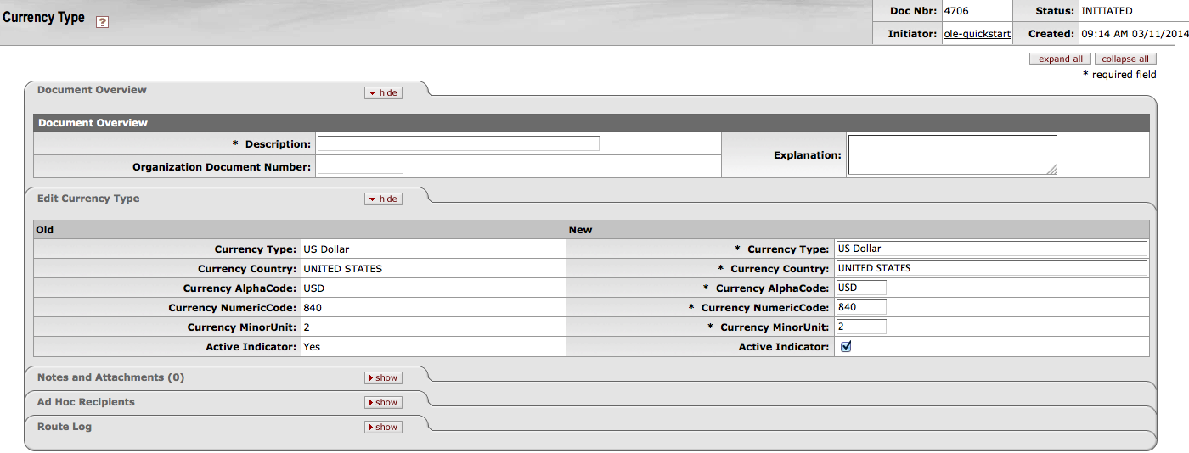
Task: Select the new Currency NumericCode field
Action: pyautogui.click(x=860, y=307)
